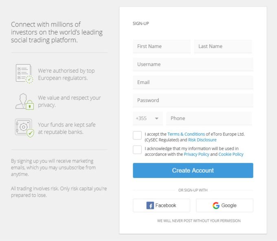Click the Create Account button
Viewport: 277px width, 241px height.
click(x=193, y=170)
